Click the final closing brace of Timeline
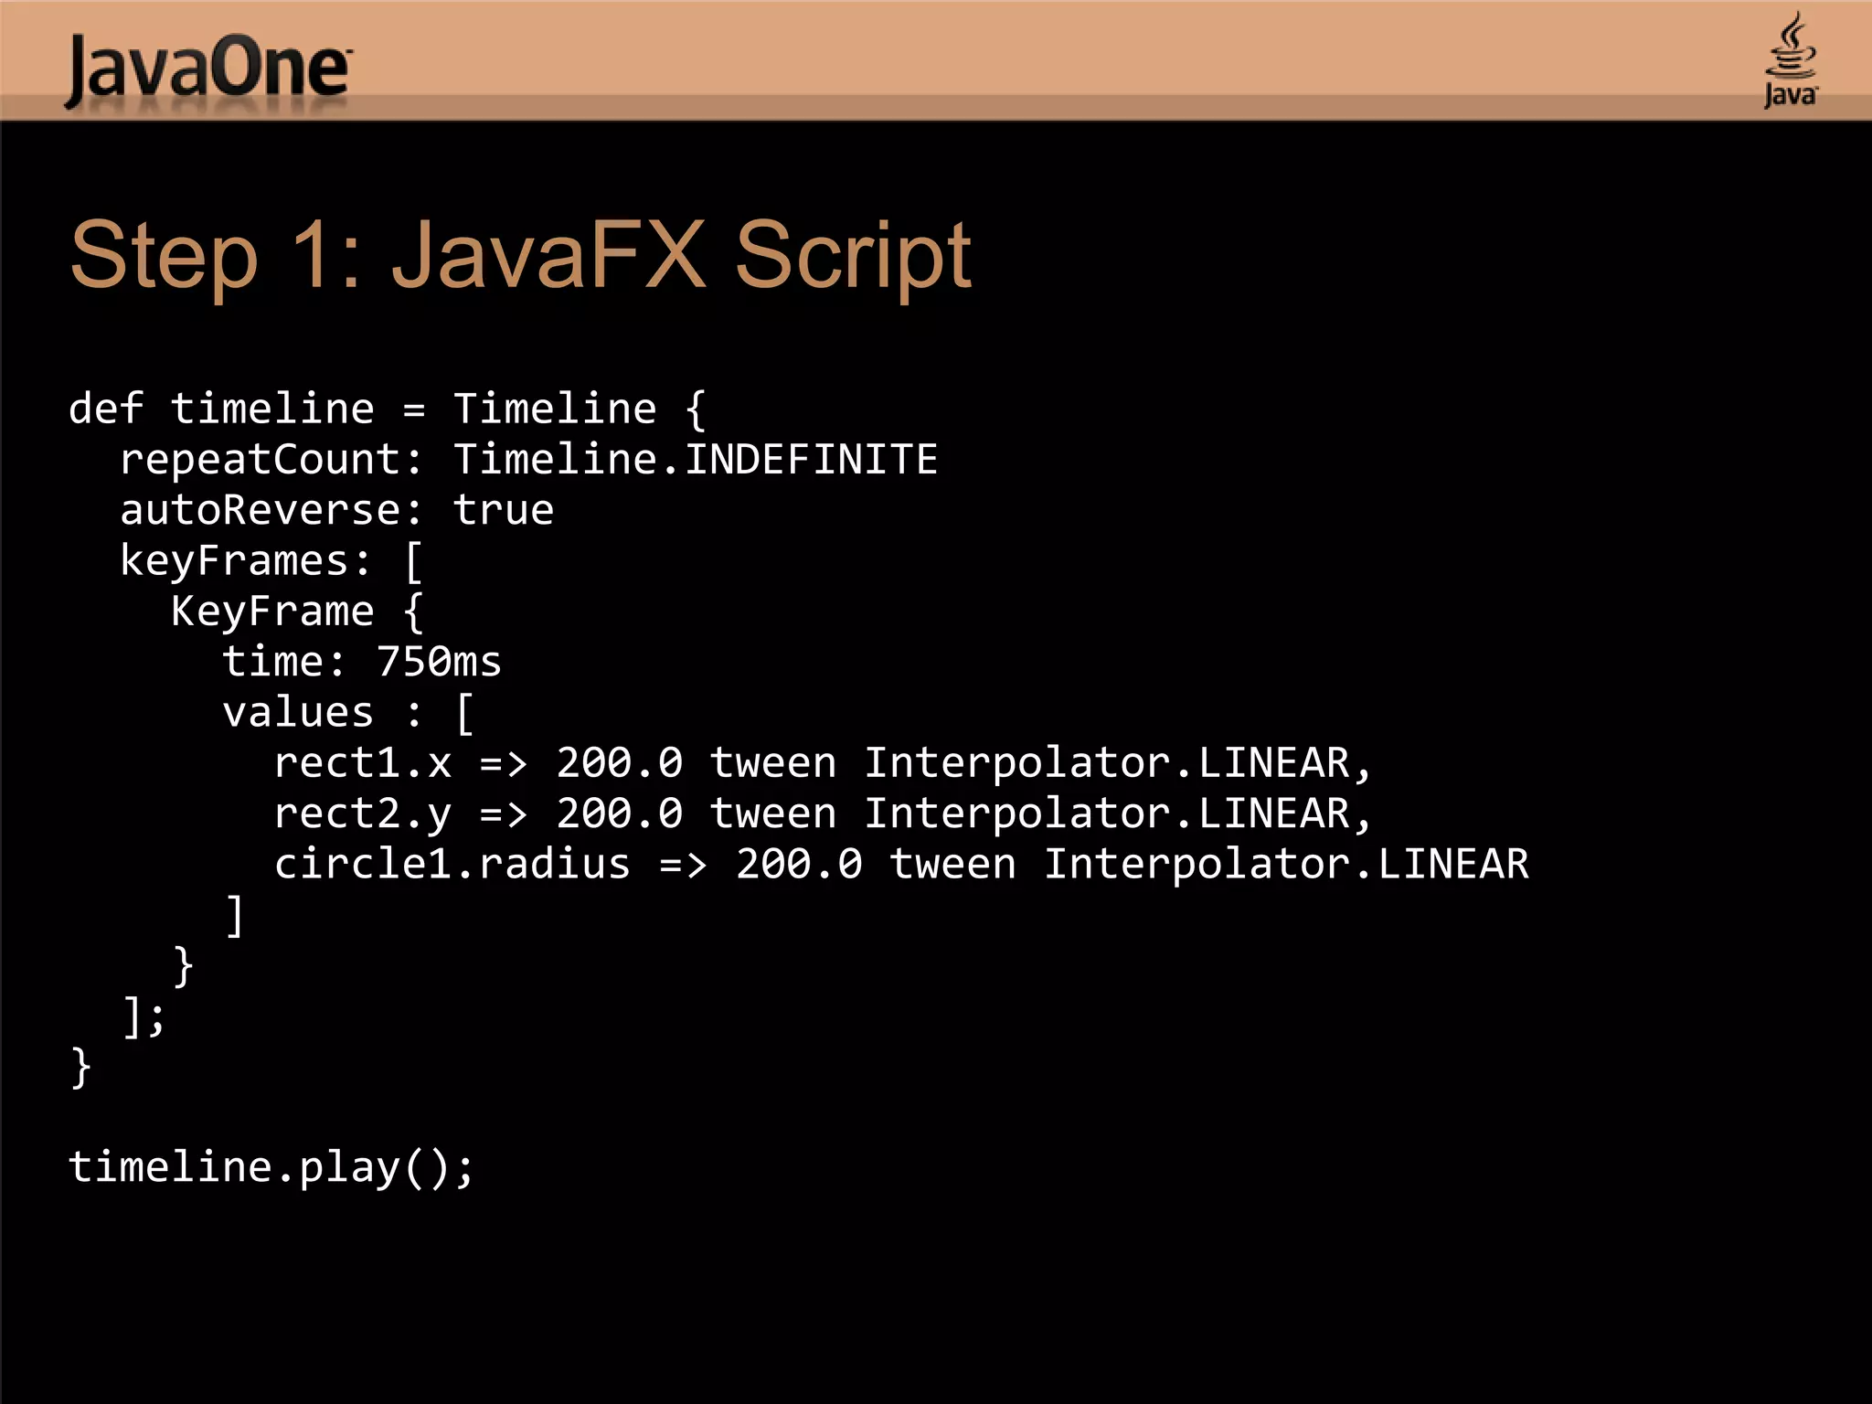 [80, 1067]
